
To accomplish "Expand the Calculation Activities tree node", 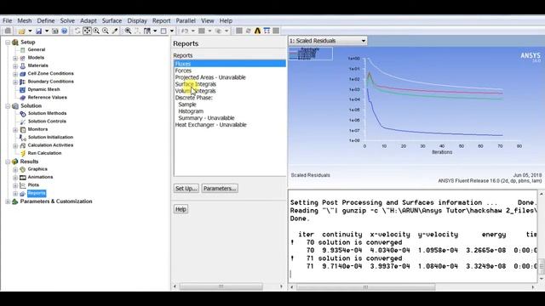I will click(15, 145).
